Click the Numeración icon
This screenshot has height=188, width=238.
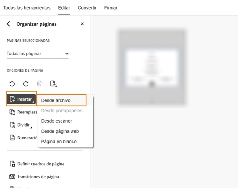pyautogui.click(x=12, y=138)
